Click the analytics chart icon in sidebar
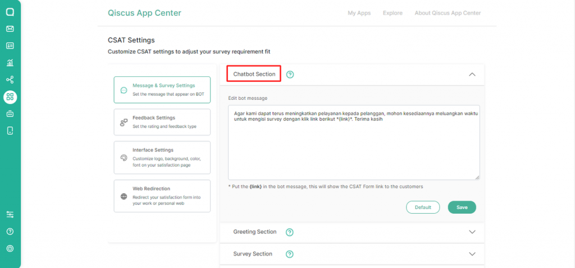The height and width of the screenshot is (268, 575). click(10, 63)
